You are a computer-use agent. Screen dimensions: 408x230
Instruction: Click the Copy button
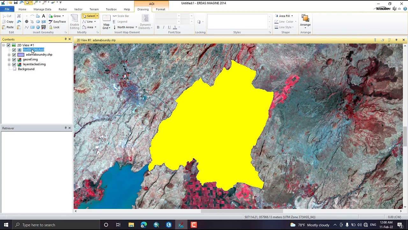pos(8,22)
